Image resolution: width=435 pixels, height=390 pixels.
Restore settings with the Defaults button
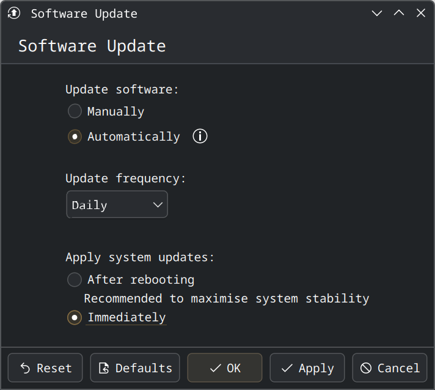click(135, 368)
